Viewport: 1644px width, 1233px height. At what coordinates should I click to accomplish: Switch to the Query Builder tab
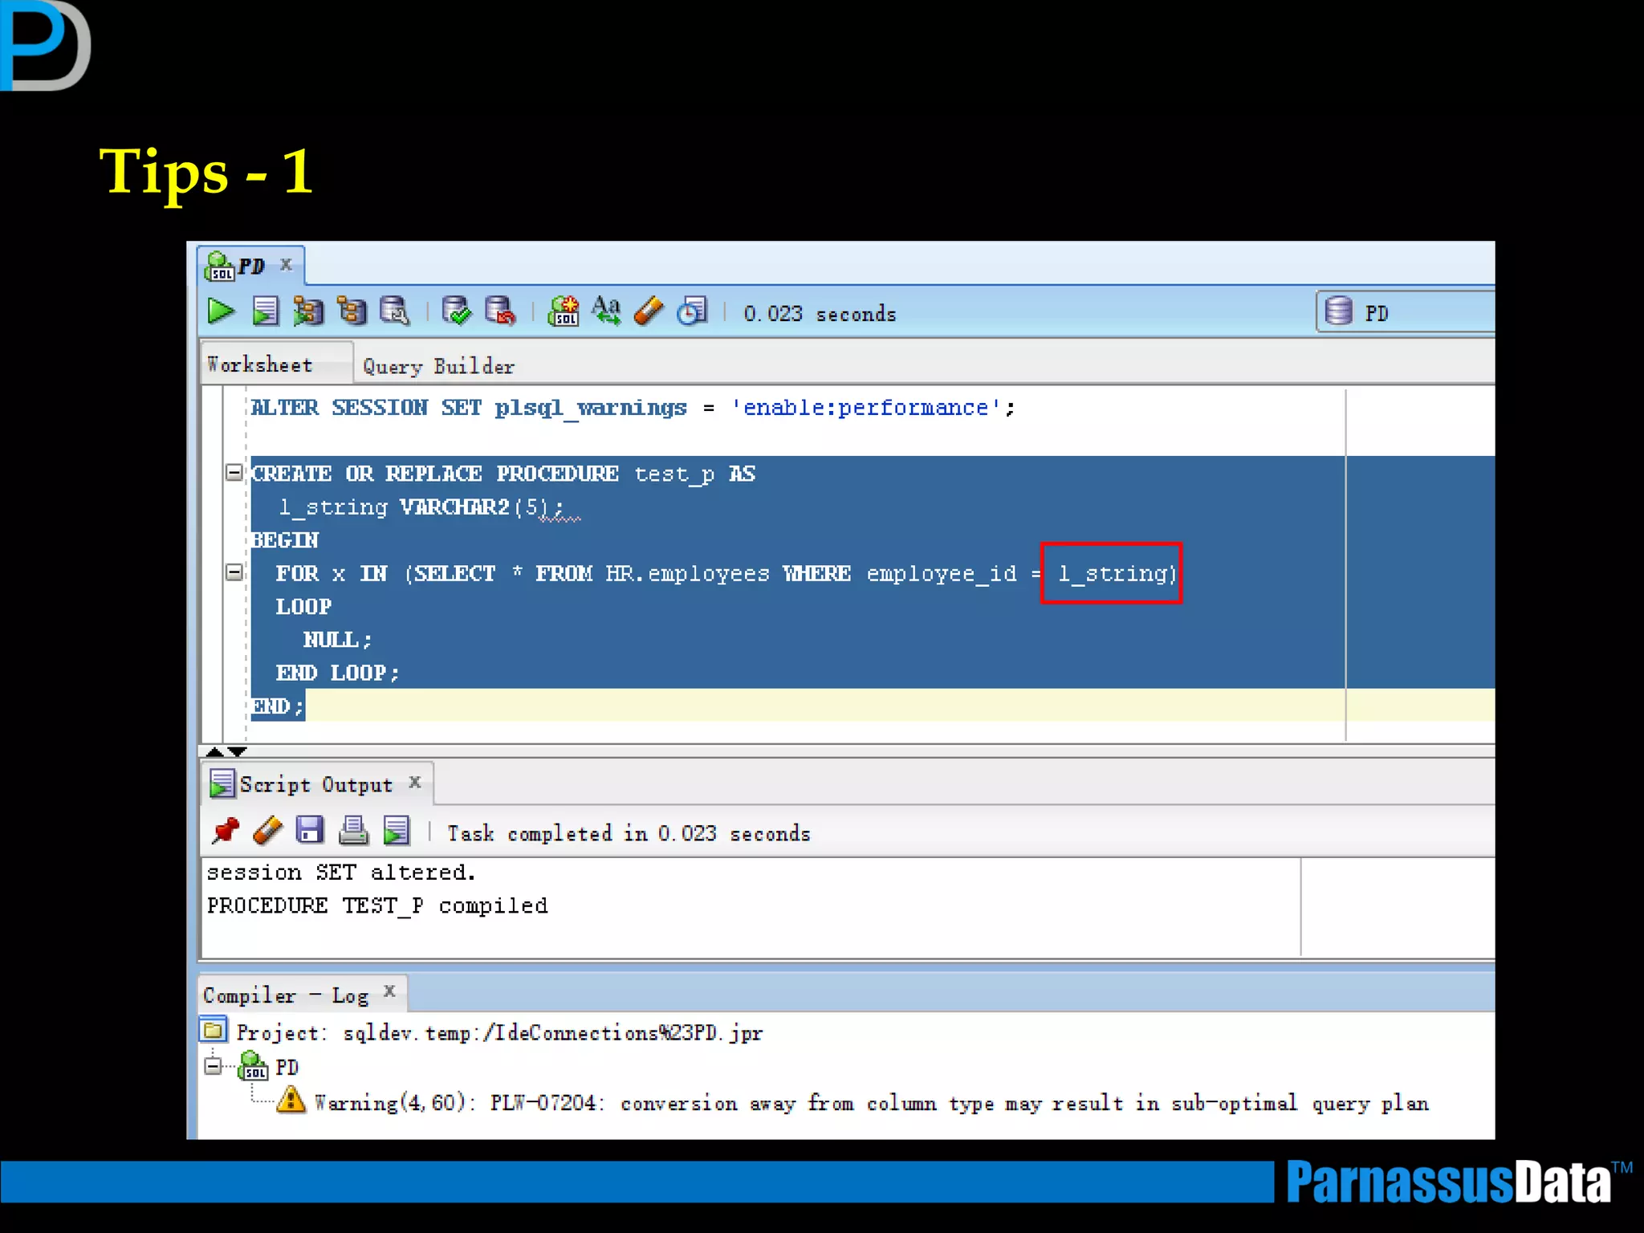pyautogui.click(x=438, y=367)
